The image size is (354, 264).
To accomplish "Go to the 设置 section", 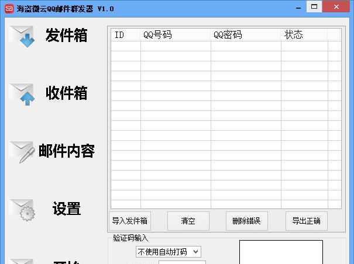I will click(x=67, y=209).
